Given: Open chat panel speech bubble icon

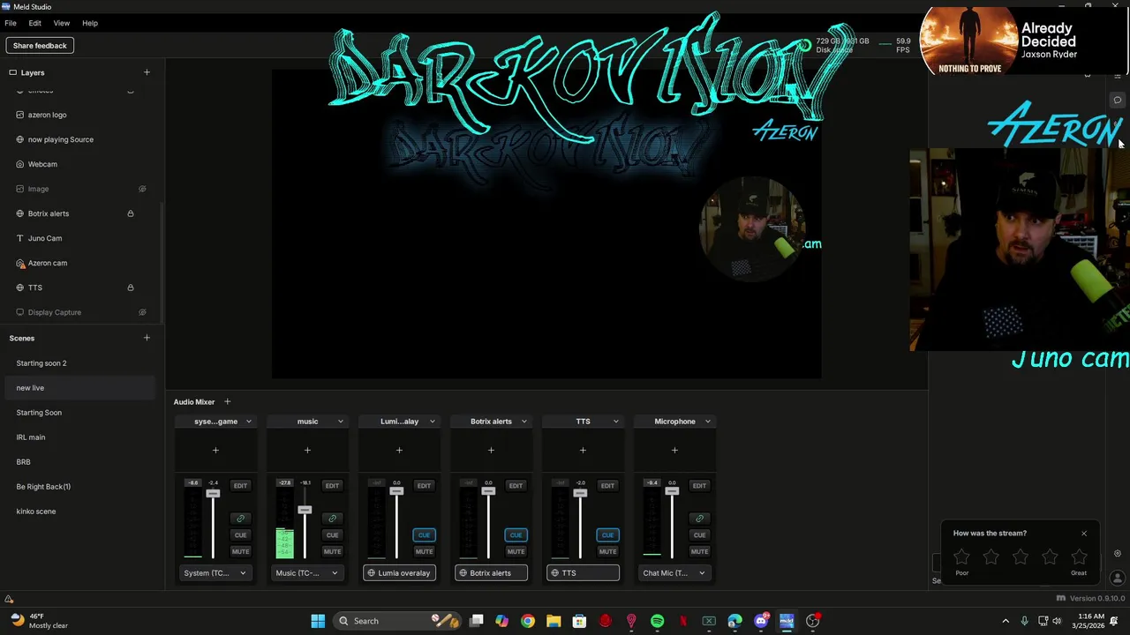Looking at the screenshot, I should (x=1117, y=100).
